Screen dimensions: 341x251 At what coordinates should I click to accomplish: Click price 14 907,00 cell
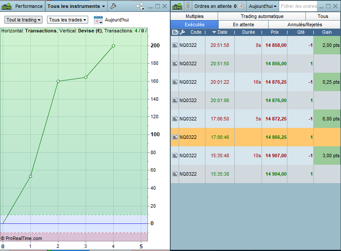tap(274, 156)
